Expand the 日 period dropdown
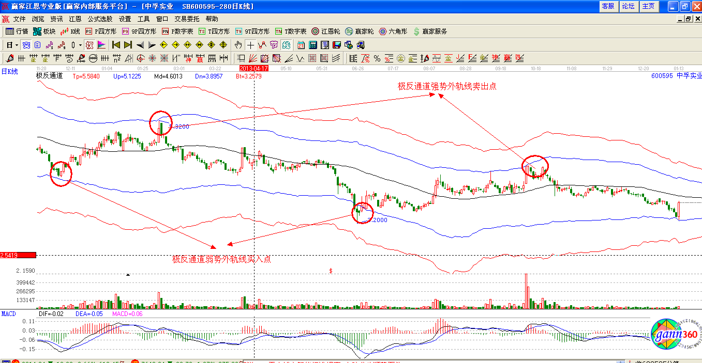 (17, 45)
